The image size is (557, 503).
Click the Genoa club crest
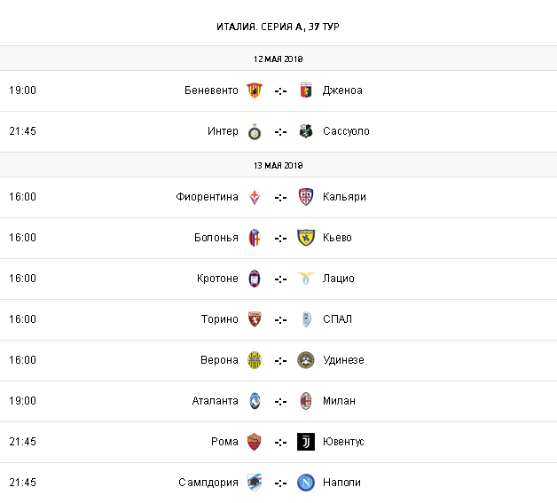point(306,90)
